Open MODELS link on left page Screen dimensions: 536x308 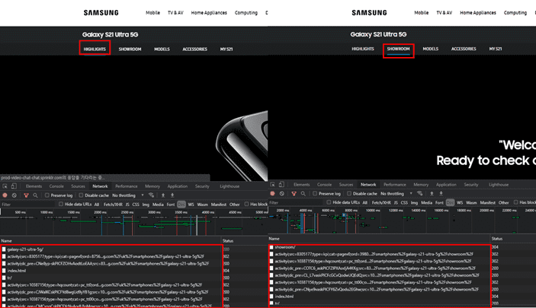click(x=162, y=49)
